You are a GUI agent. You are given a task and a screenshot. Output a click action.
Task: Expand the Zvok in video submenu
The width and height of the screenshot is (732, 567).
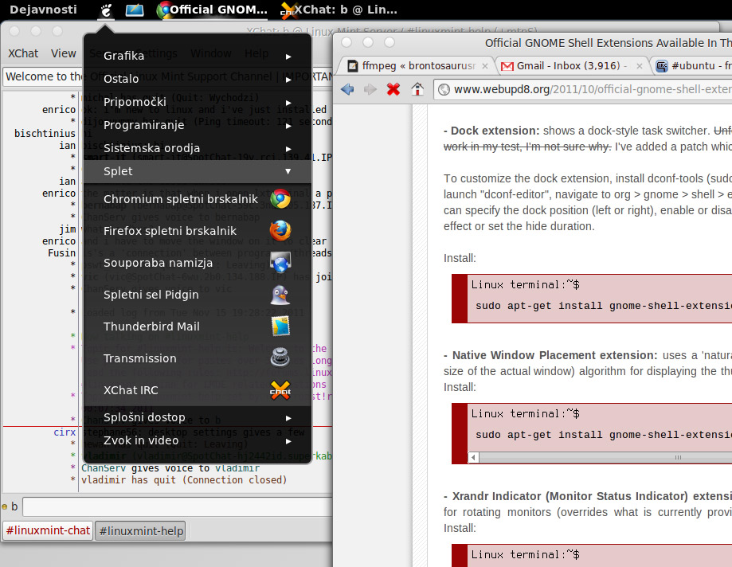point(197,440)
